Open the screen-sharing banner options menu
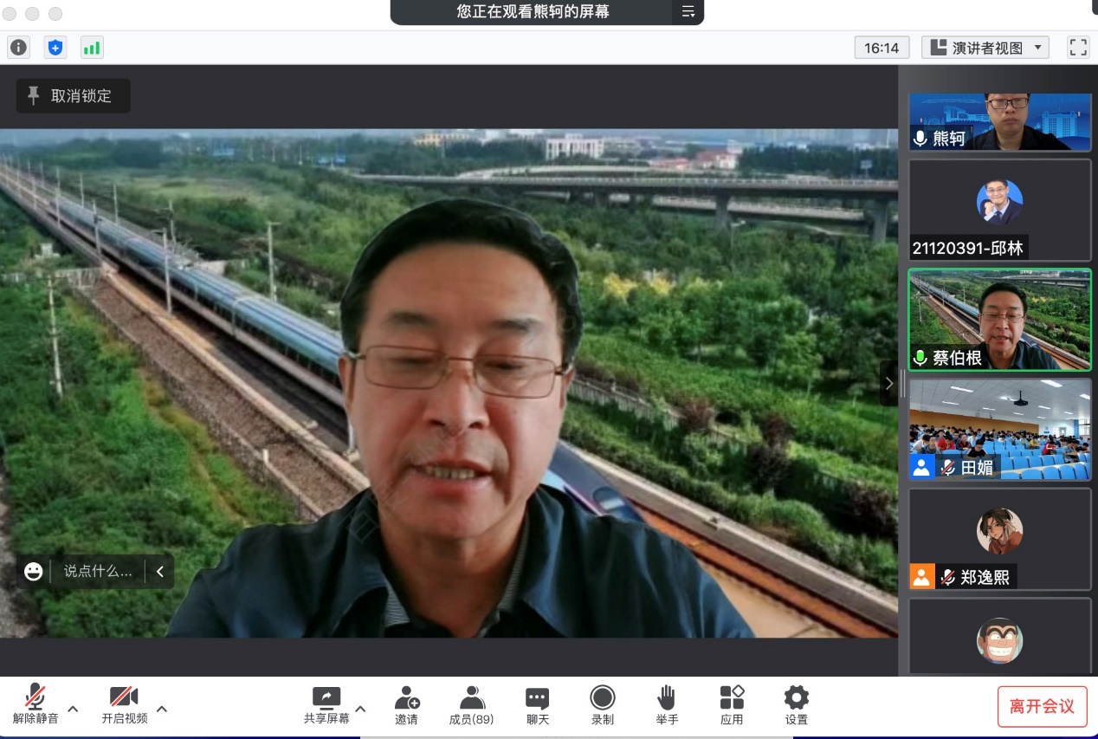The height and width of the screenshot is (739, 1098). [x=688, y=12]
